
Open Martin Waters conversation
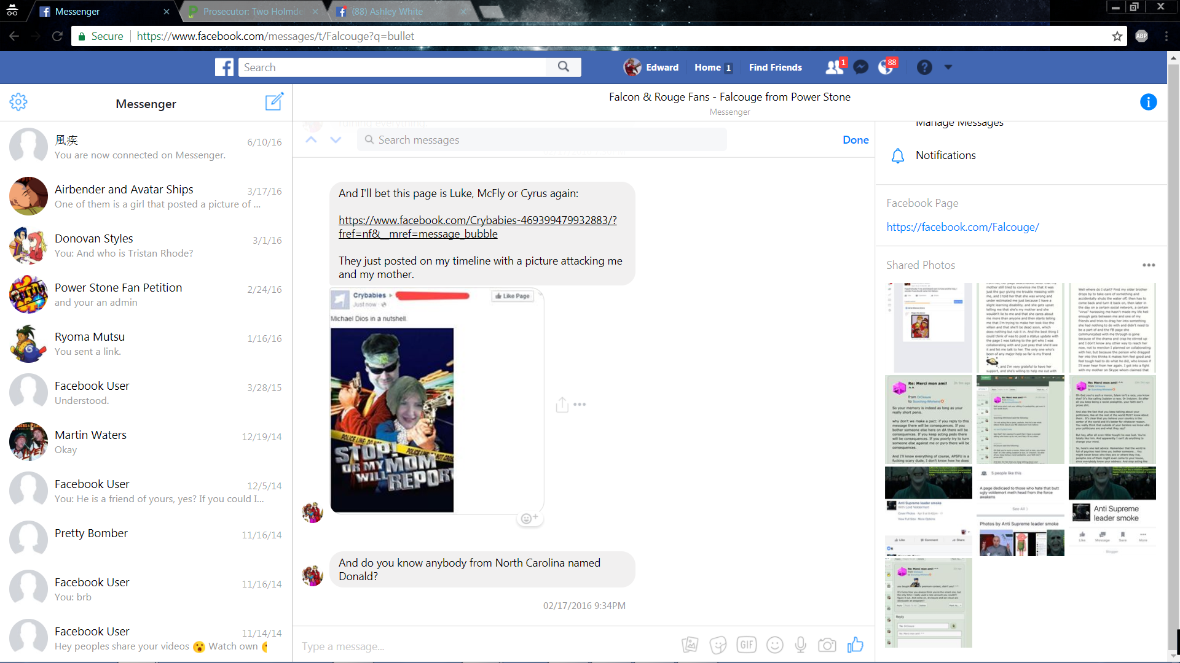click(x=146, y=441)
